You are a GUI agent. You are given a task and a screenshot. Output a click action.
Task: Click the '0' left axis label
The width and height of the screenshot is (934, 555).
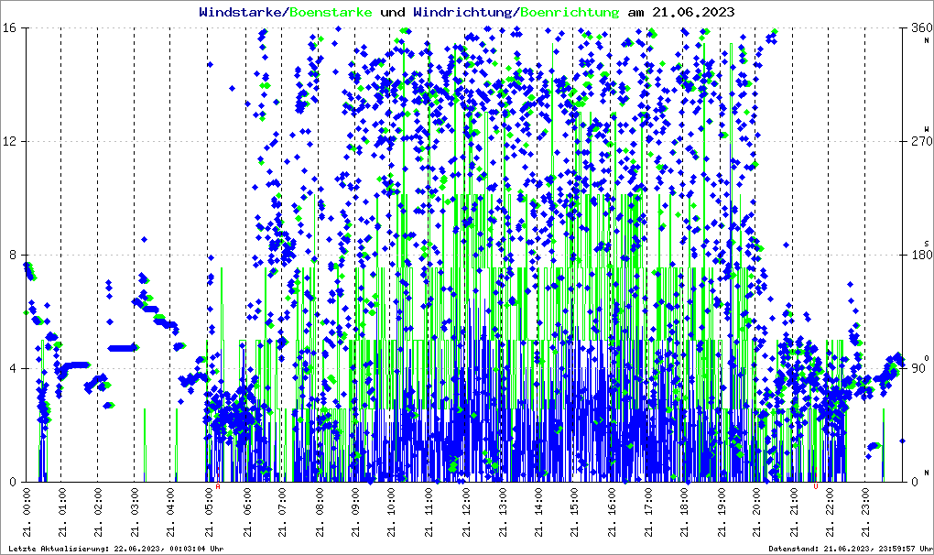click(x=12, y=482)
